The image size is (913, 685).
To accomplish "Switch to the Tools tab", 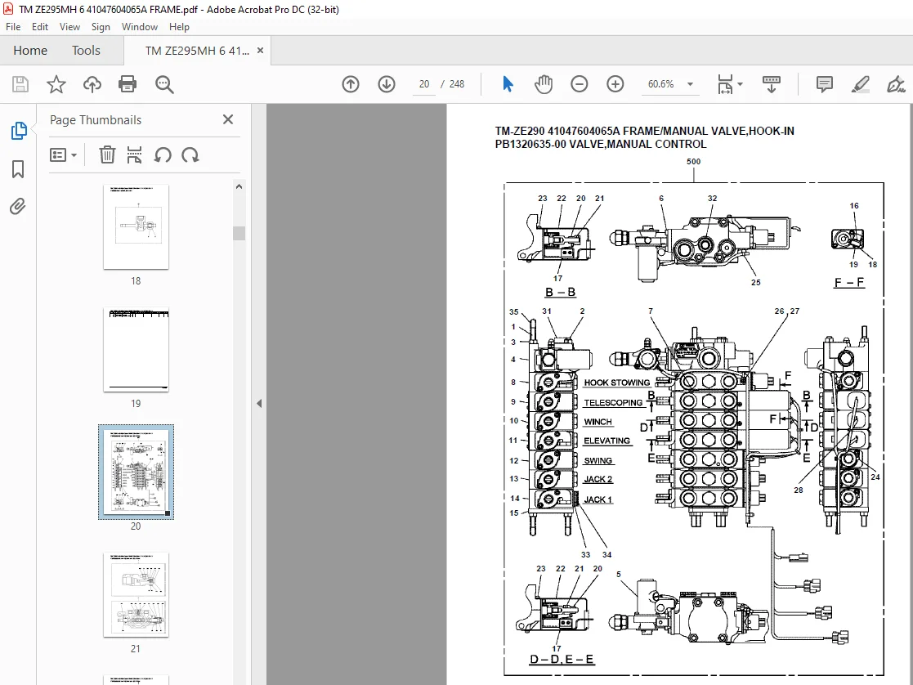I will pyautogui.click(x=86, y=51).
